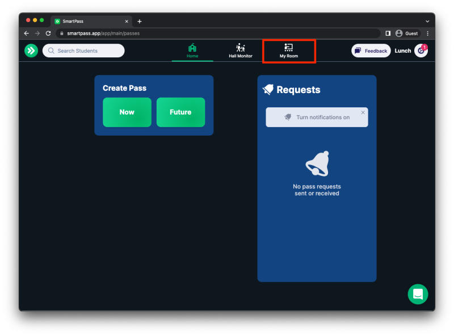Click the search magnifier icon
The image size is (454, 336).
[51, 51]
